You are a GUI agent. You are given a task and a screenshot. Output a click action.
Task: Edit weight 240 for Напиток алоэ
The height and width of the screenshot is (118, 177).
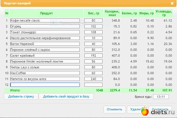pyautogui.click(x=93, y=79)
